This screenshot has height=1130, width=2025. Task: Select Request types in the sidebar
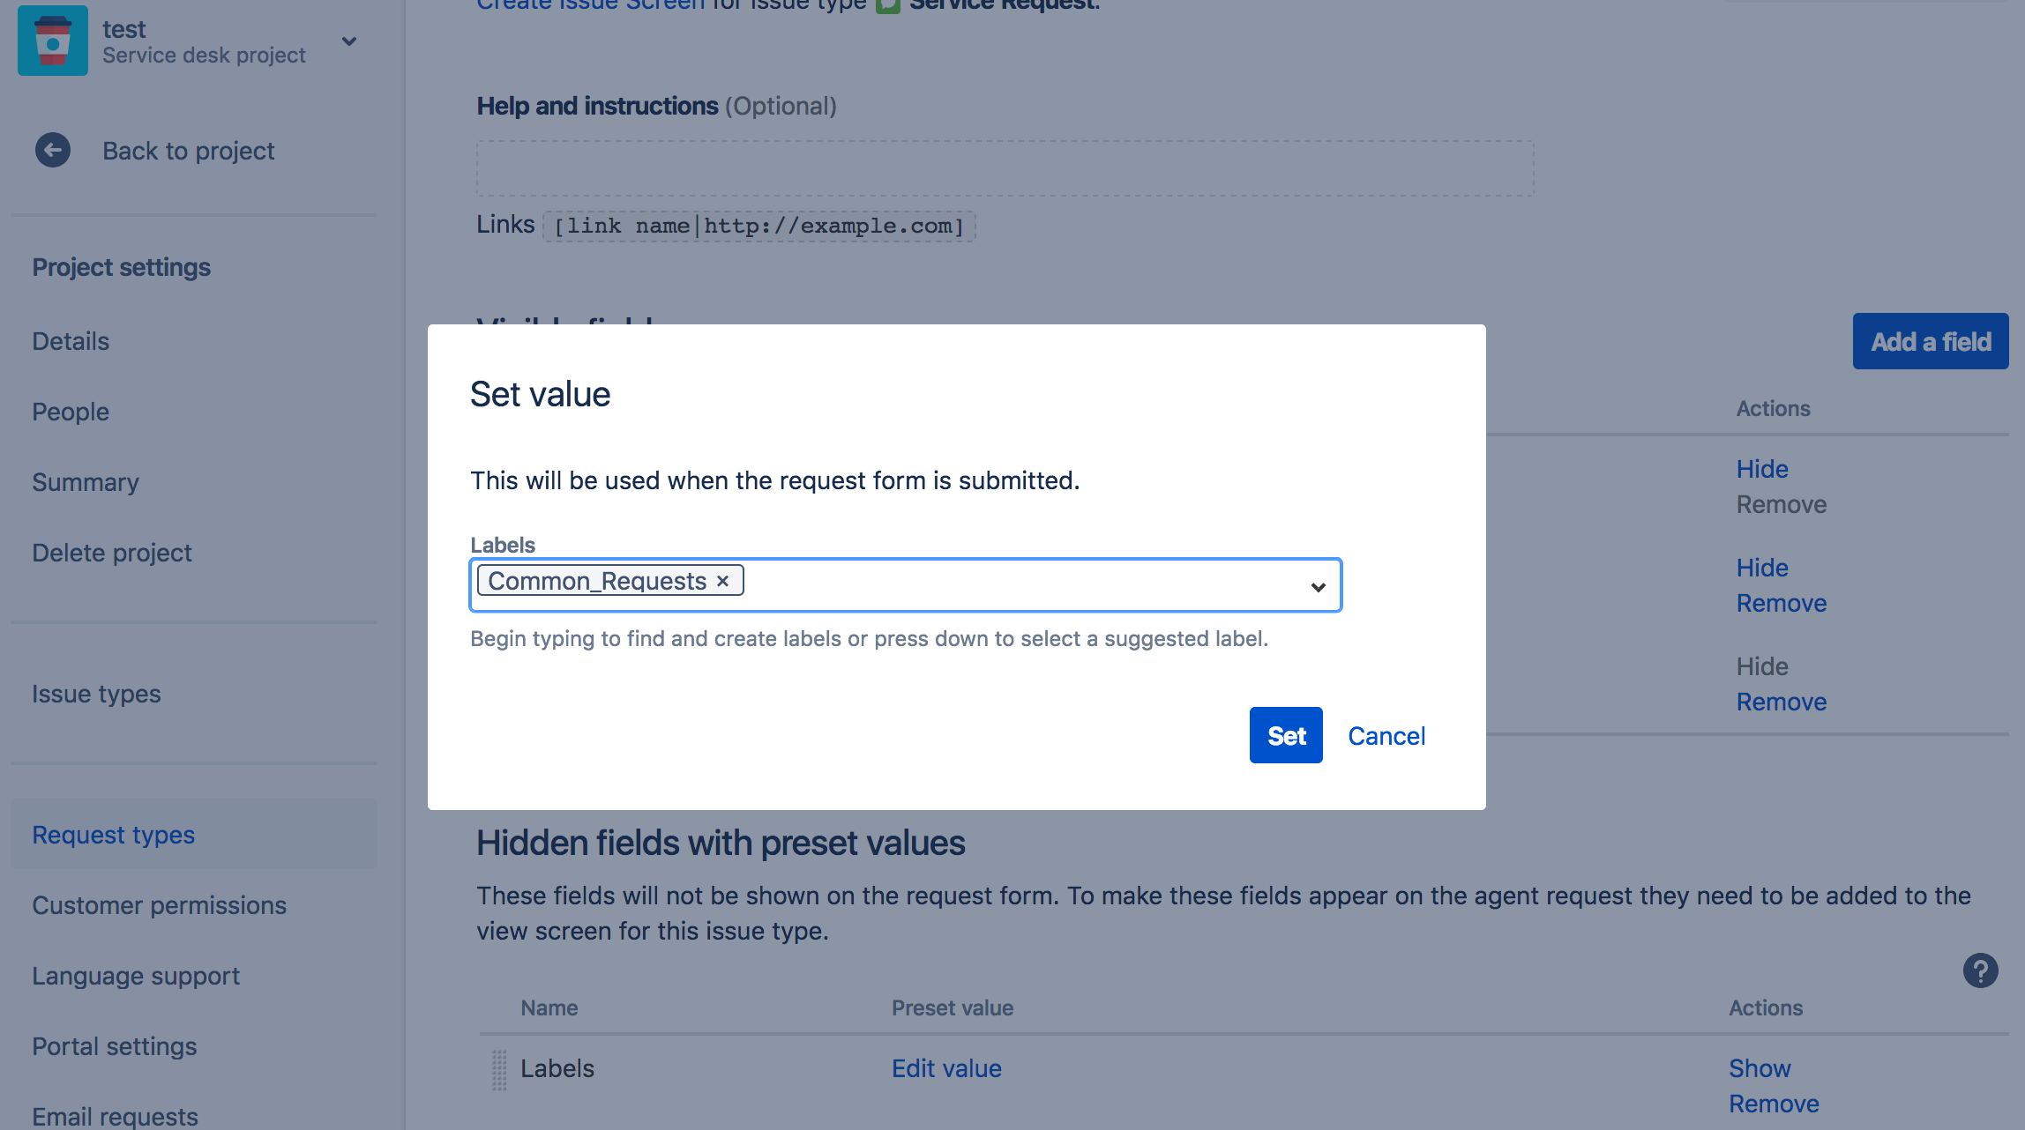click(x=113, y=834)
